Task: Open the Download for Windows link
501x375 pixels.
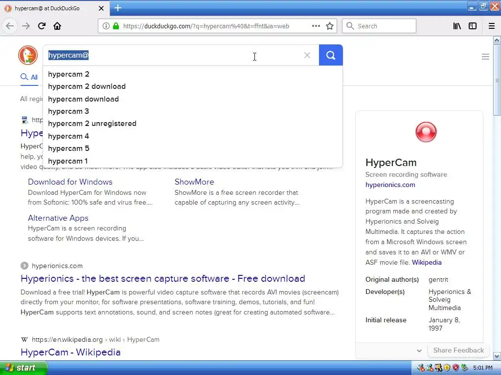Action: (x=70, y=182)
